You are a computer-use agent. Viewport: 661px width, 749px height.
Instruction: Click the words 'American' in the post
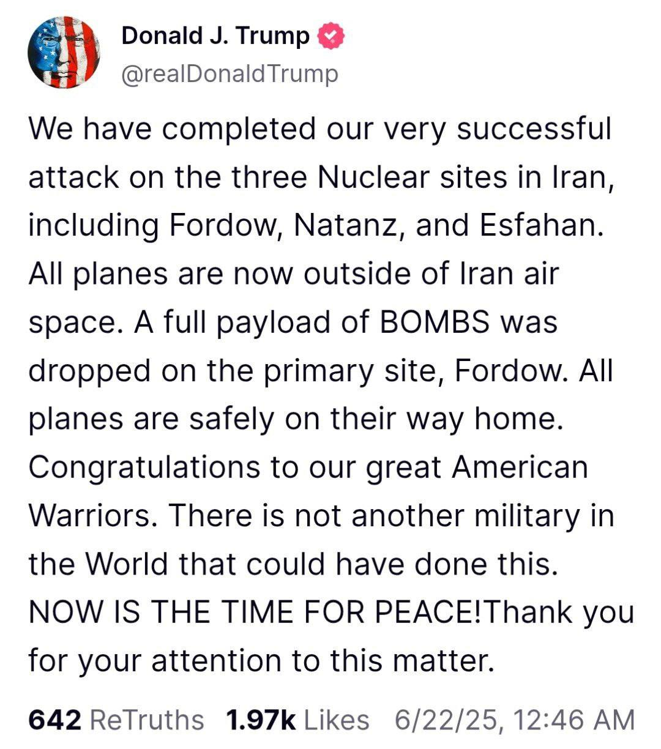(x=520, y=468)
